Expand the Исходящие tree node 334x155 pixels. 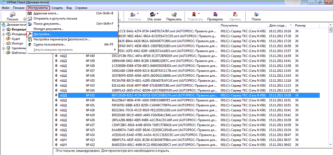click(x=4, y=34)
